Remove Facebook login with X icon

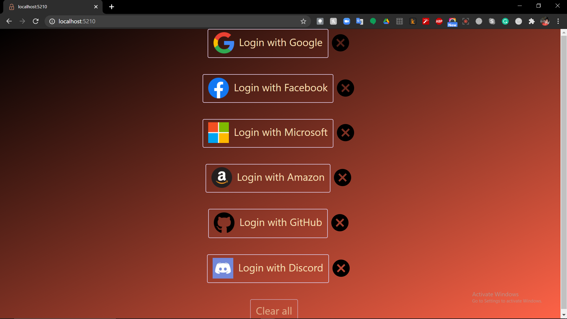tap(345, 88)
